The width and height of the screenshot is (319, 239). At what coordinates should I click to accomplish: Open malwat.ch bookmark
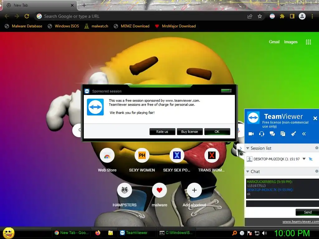97,26
